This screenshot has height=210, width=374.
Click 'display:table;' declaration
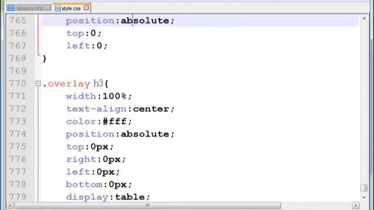tap(108, 197)
